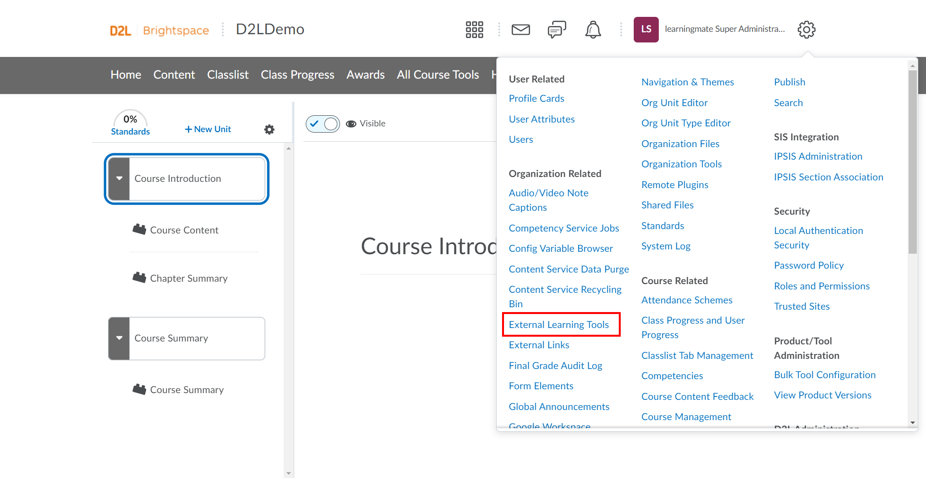Open the learningmate Super Administrator user menu
The image size is (926, 478).
tap(724, 29)
